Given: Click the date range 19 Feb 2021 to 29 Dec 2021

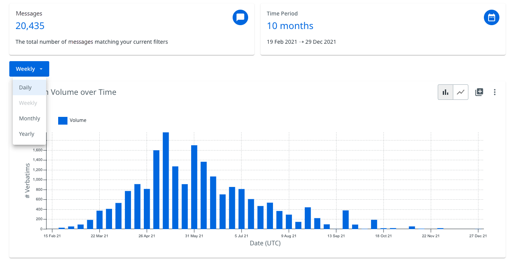Looking at the screenshot, I should tap(301, 42).
